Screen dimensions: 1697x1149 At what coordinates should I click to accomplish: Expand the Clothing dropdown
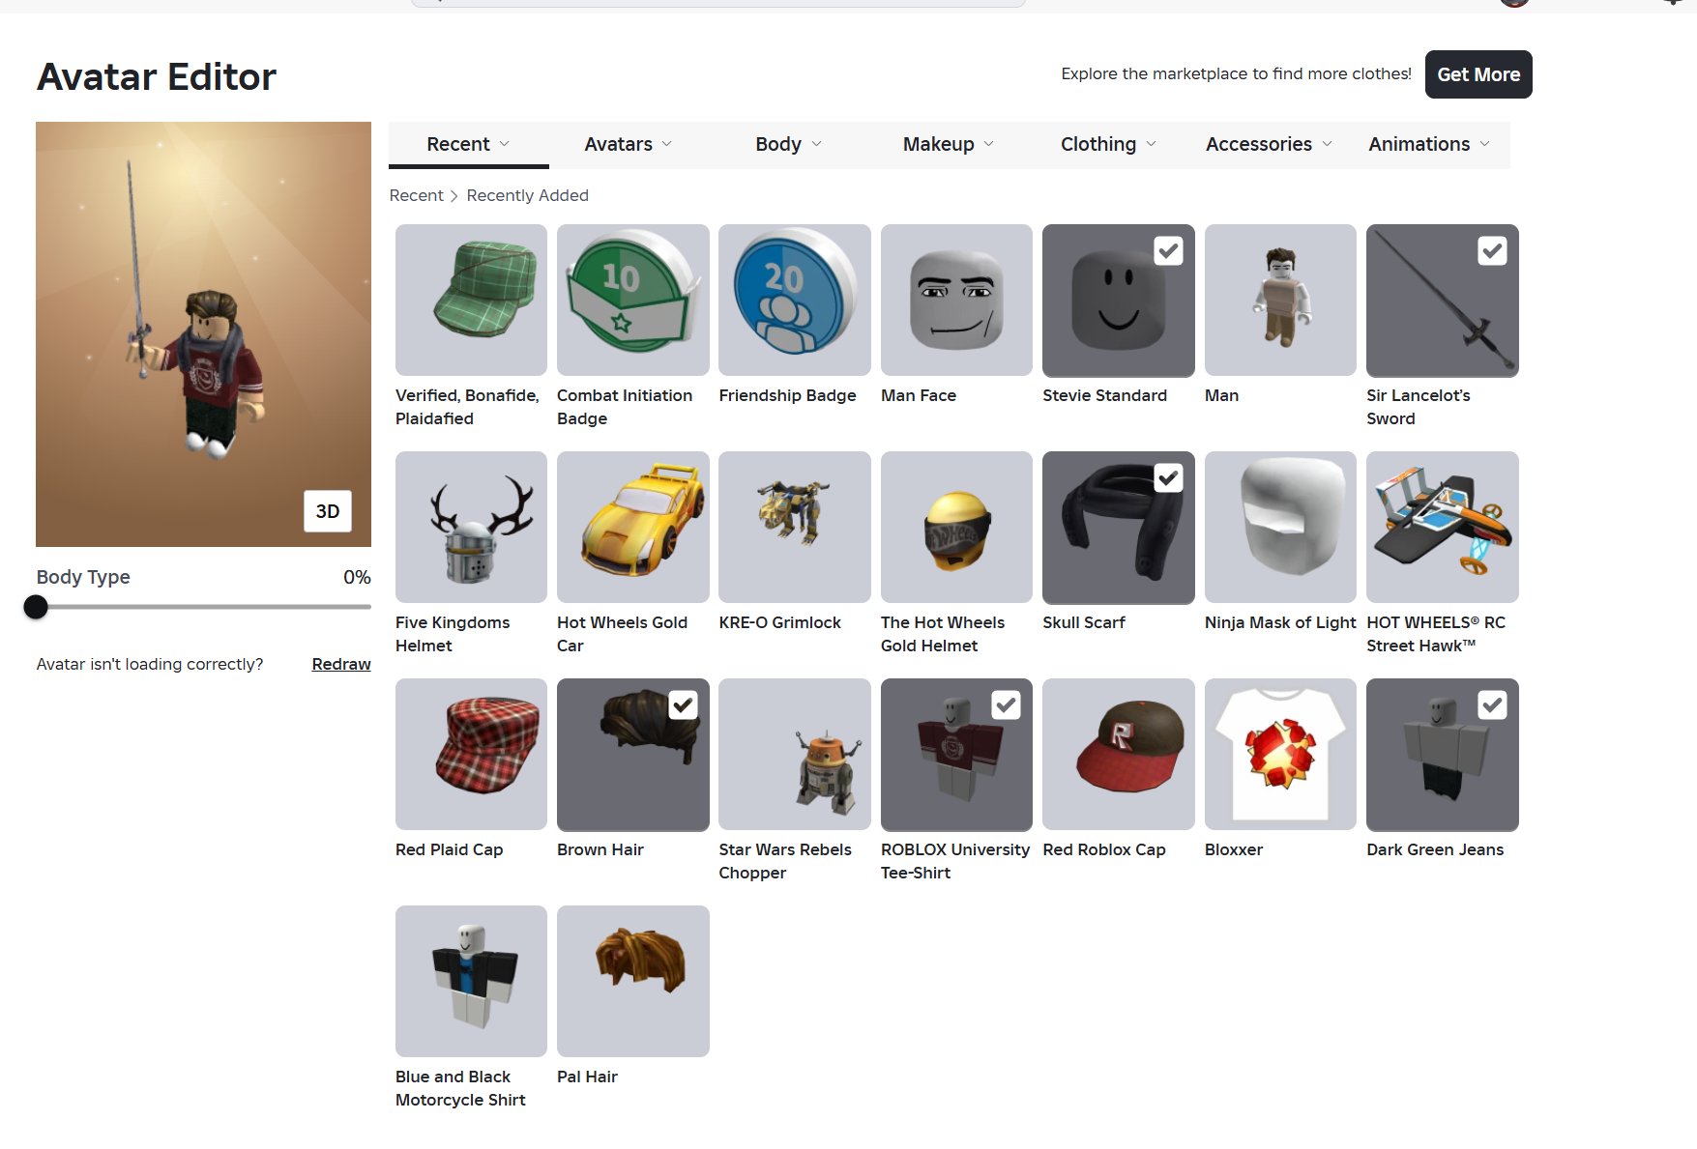point(1108,144)
